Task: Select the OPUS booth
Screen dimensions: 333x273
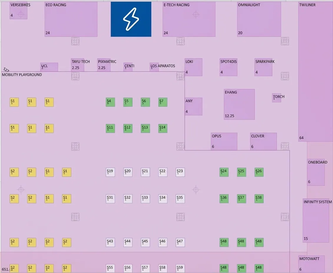Action: pos(224,142)
